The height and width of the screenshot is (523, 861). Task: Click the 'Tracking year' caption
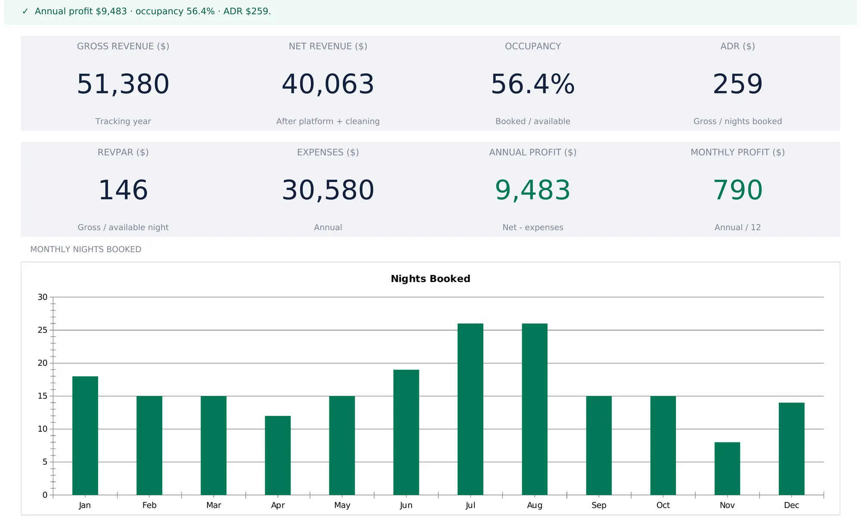(x=123, y=121)
